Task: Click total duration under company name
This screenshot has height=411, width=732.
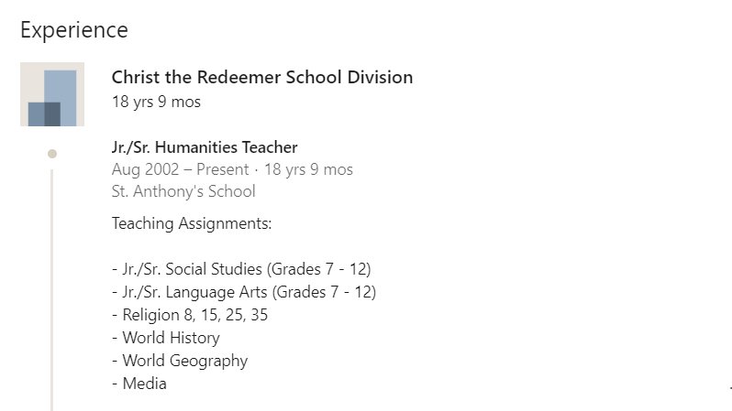Action: pos(156,102)
